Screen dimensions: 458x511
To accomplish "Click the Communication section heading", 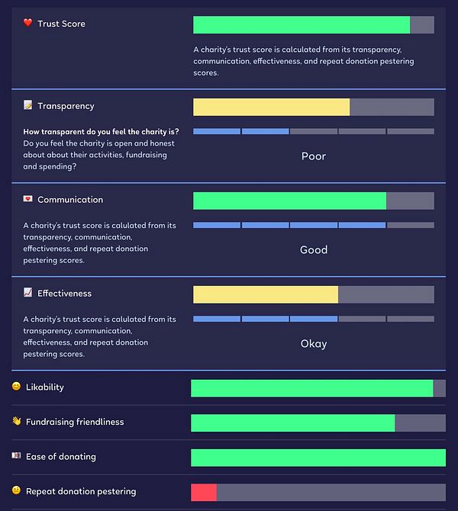I will coord(70,200).
